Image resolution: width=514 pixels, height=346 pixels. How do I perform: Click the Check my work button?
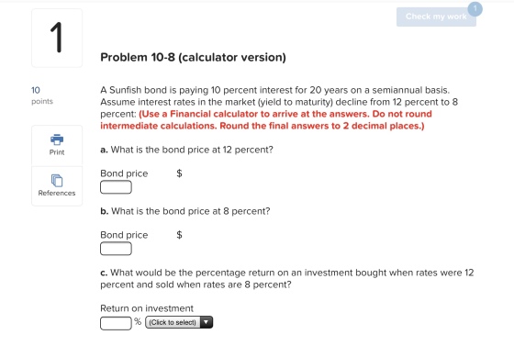point(436,17)
